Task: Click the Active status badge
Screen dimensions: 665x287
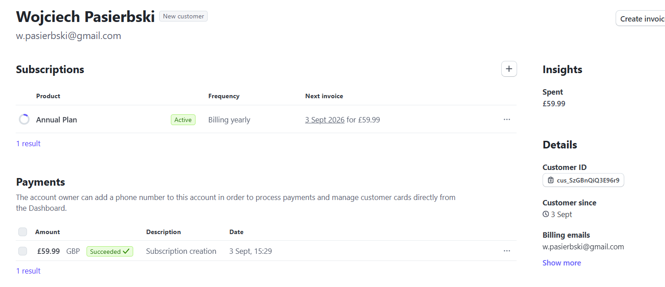Action: 183,120
